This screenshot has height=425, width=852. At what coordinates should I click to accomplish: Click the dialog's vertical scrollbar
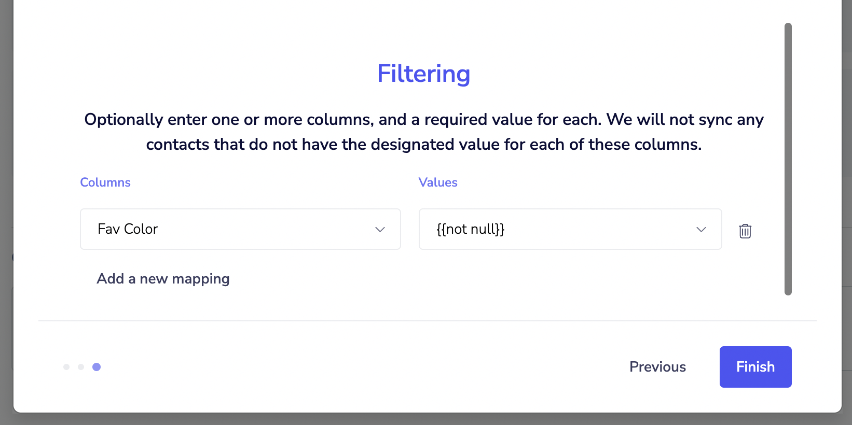(788, 159)
